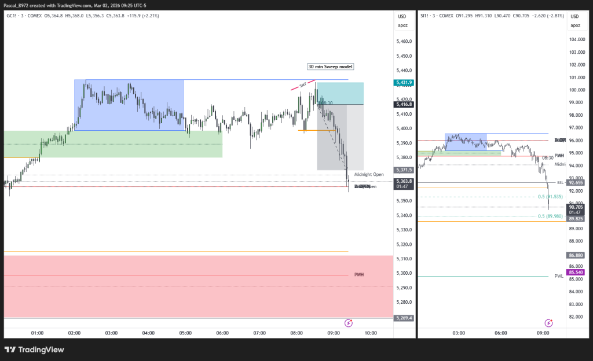Screen dimensions: 593x361
Task: Click the pink SMT trendline annotation
Action: coord(303,85)
